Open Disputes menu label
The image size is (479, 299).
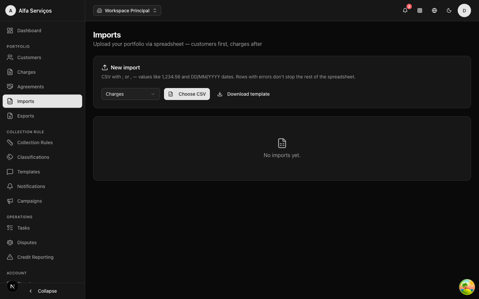pos(27,243)
